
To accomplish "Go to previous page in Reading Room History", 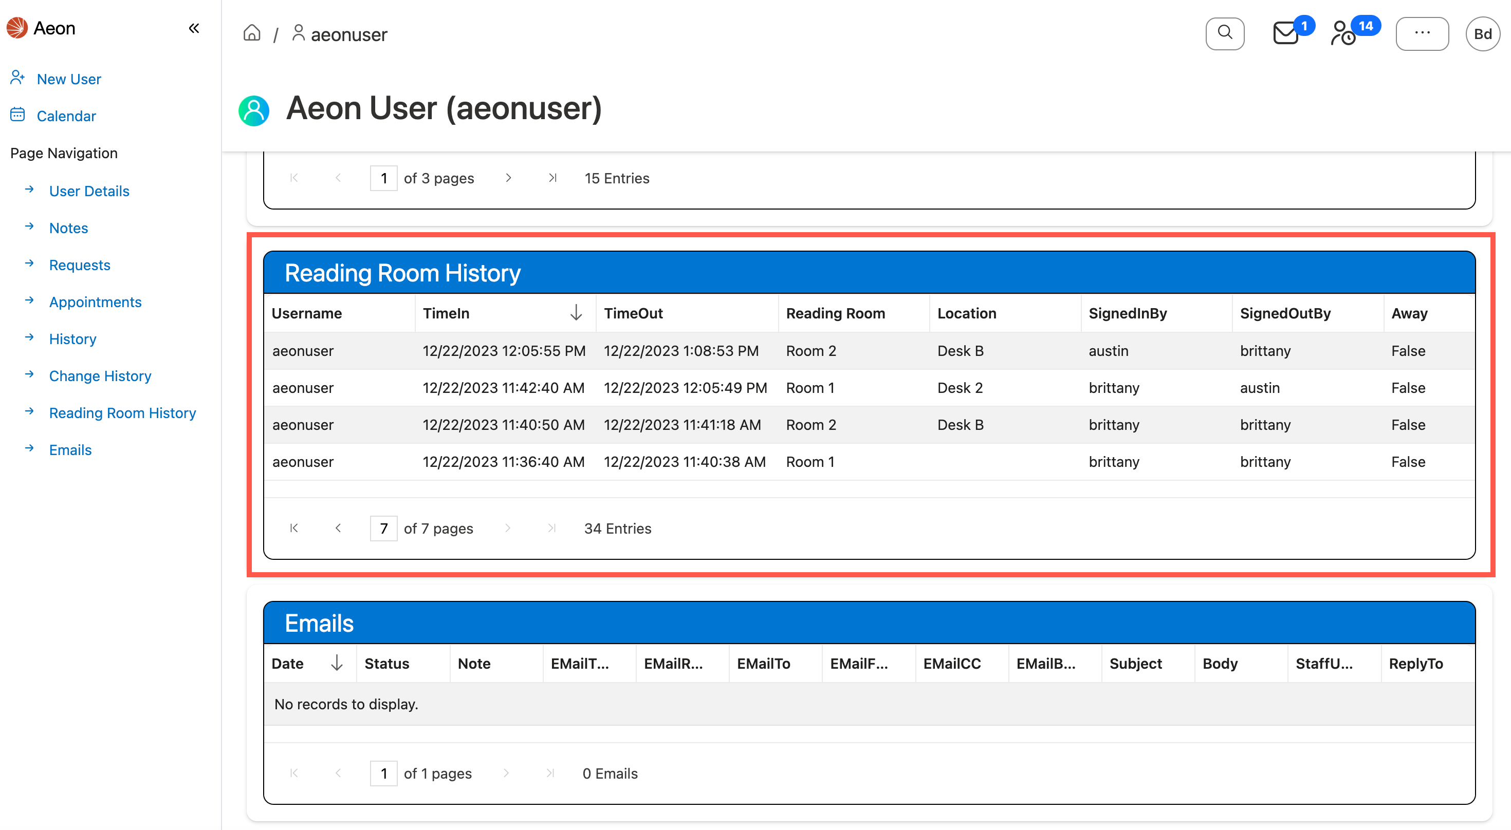I will point(339,528).
